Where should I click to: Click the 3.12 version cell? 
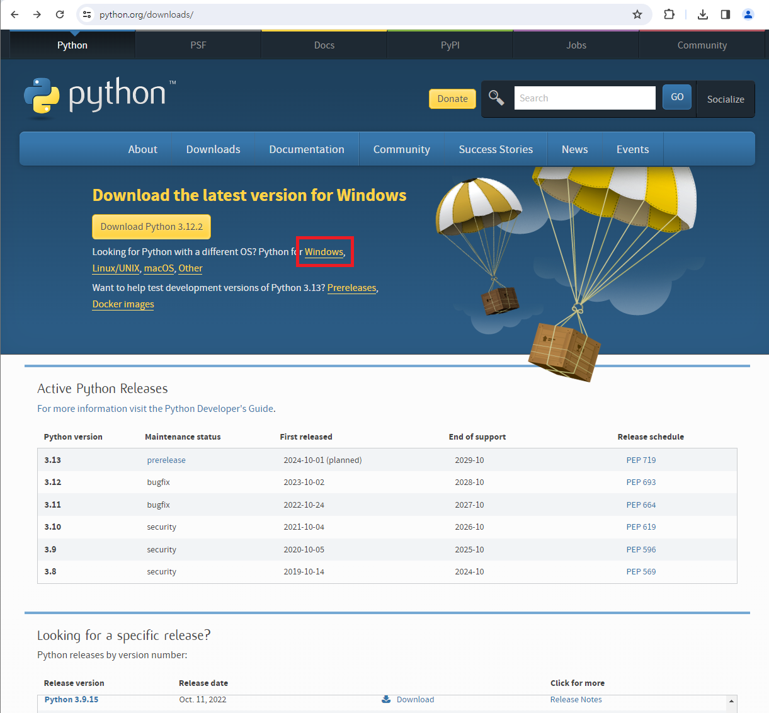[53, 482]
